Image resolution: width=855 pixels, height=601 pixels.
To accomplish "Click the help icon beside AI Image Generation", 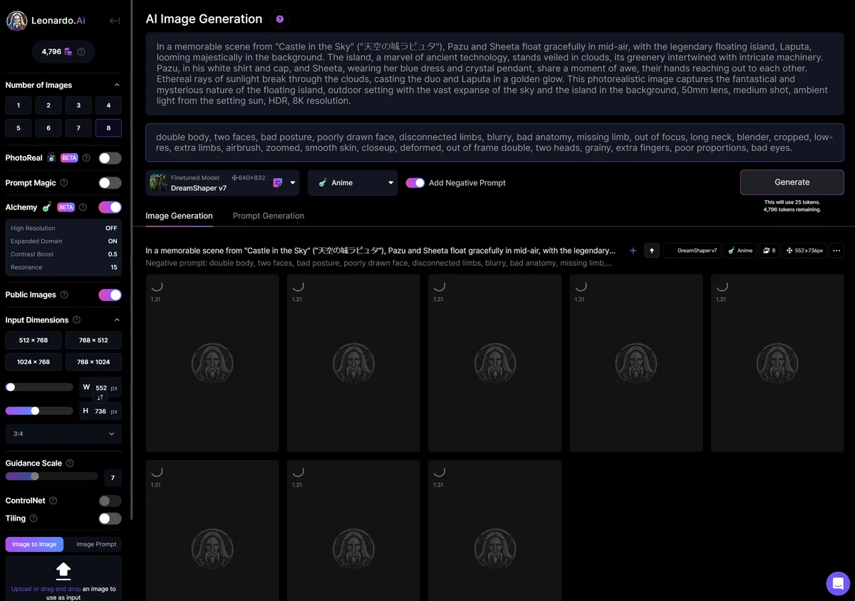I will [x=279, y=19].
